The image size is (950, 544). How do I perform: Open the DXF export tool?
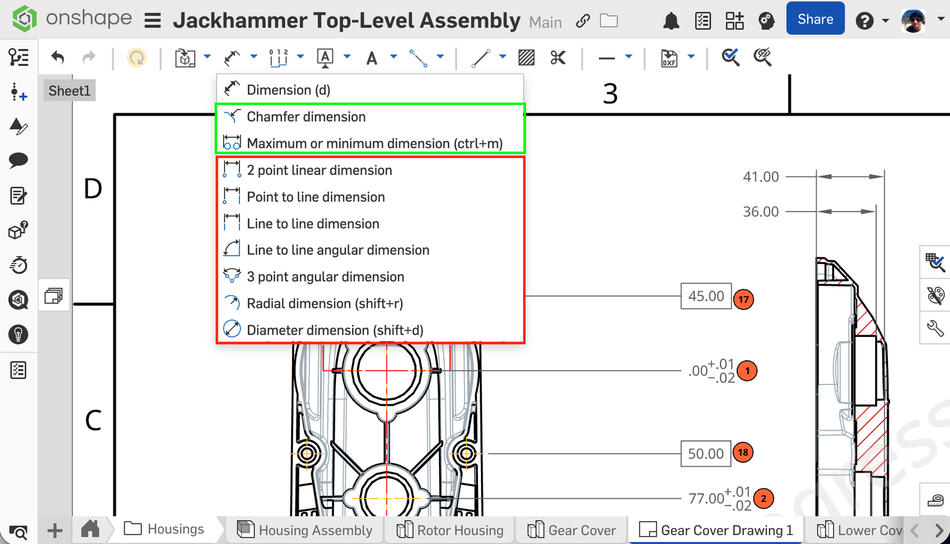(x=669, y=58)
